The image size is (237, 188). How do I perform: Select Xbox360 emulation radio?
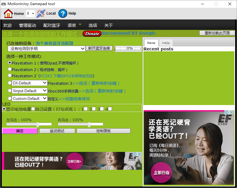click(10, 90)
